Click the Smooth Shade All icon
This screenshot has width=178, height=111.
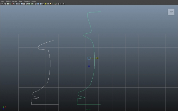[x=38, y=4]
